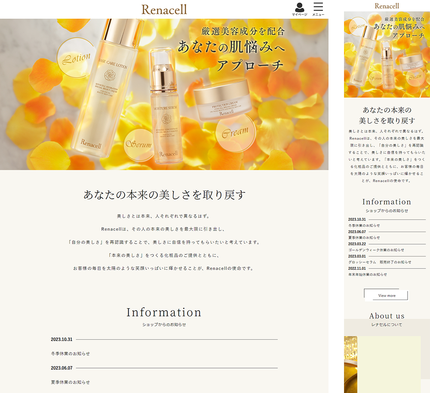This screenshot has height=393, width=430.
Task: Click the Lotion badge in the mobile banner
Action: pyautogui.click(x=358, y=26)
